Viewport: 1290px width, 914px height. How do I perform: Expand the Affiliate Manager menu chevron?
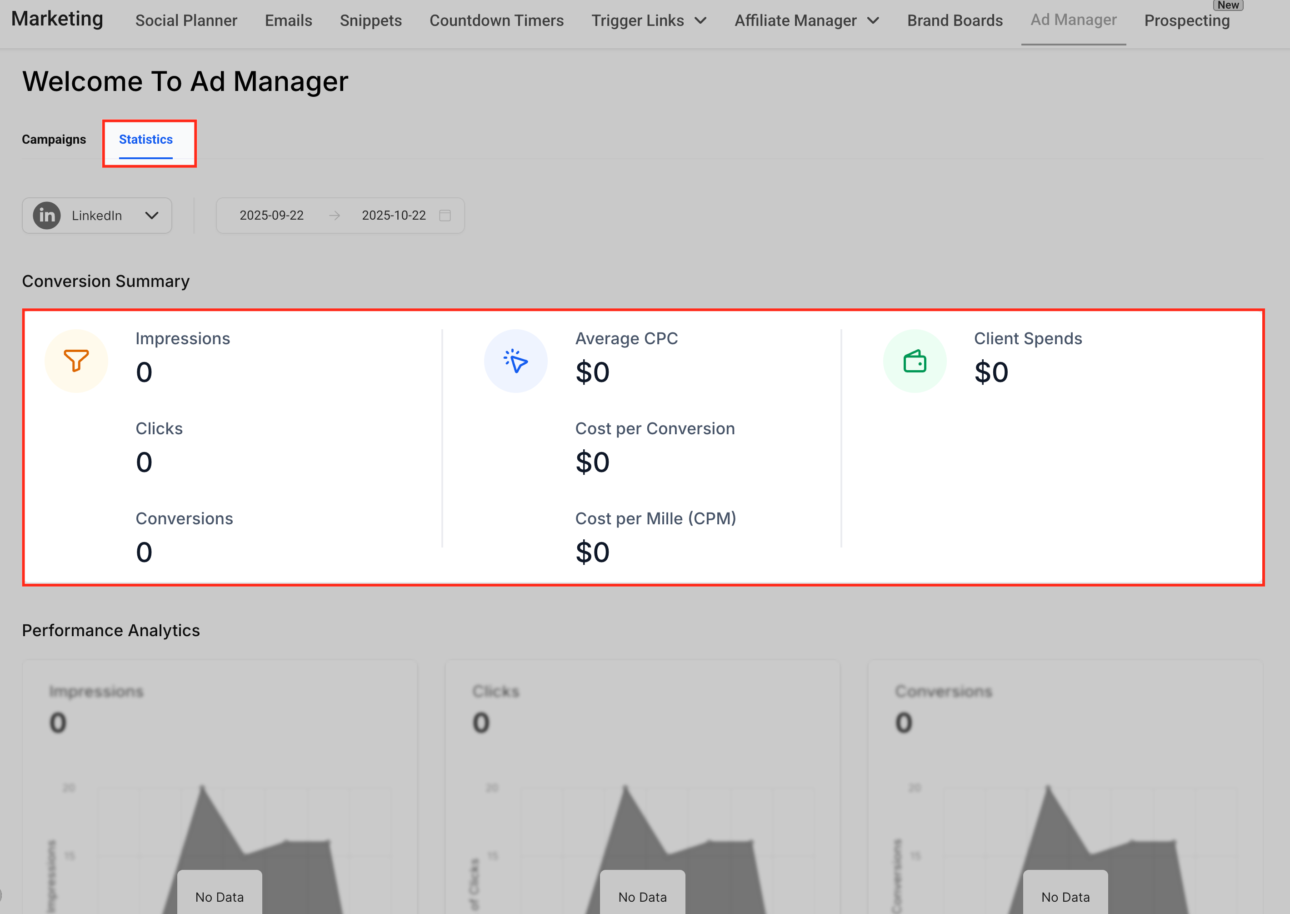tap(873, 21)
